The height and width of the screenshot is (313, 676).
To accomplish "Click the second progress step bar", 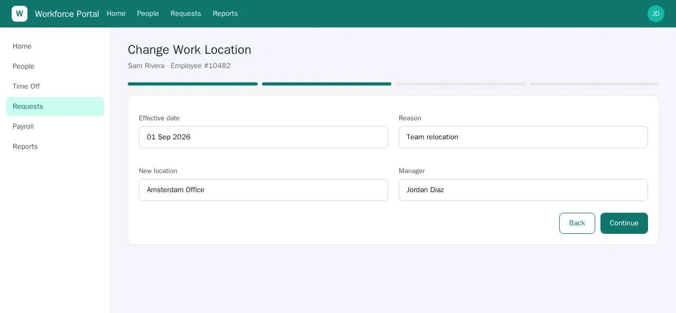I will pyautogui.click(x=326, y=84).
